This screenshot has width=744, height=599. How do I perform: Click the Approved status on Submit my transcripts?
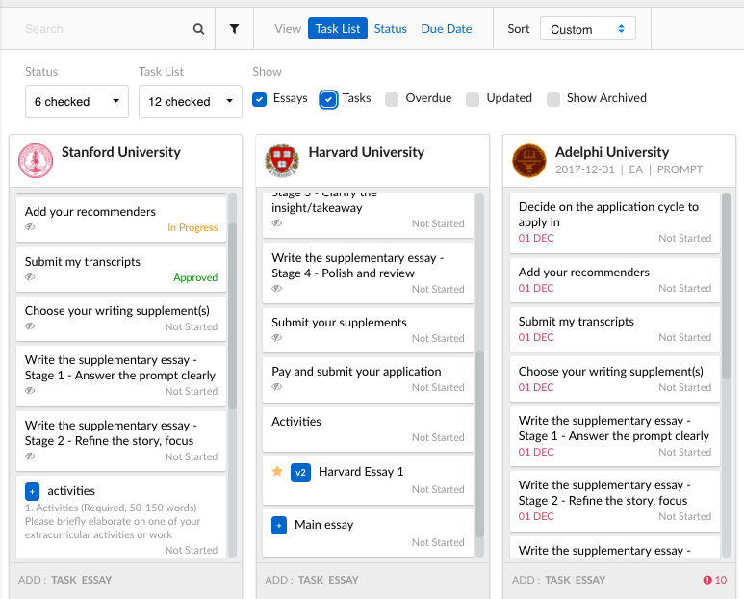(x=195, y=277)
